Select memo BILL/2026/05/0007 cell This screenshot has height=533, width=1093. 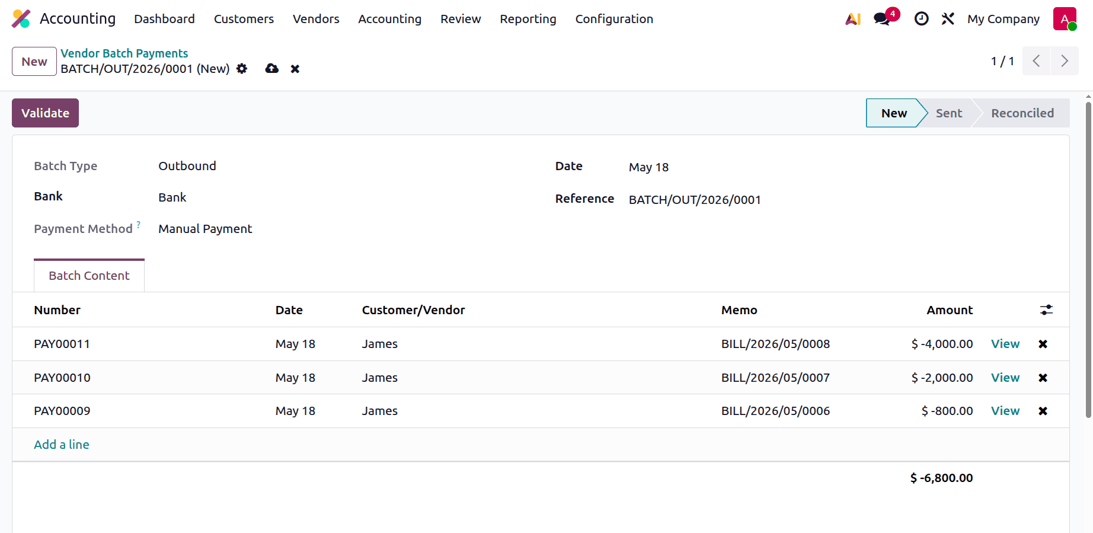[x=775, y=378]
